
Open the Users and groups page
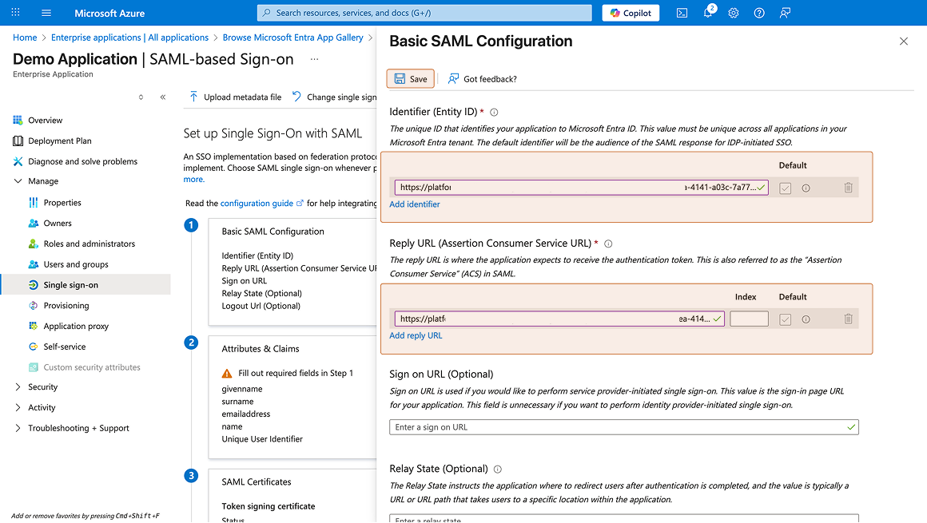pyautogui.click(x=68, y=263)
